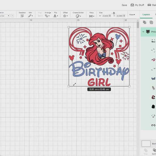
Task: Click the top-right selection handle
Action: (129, 27)
